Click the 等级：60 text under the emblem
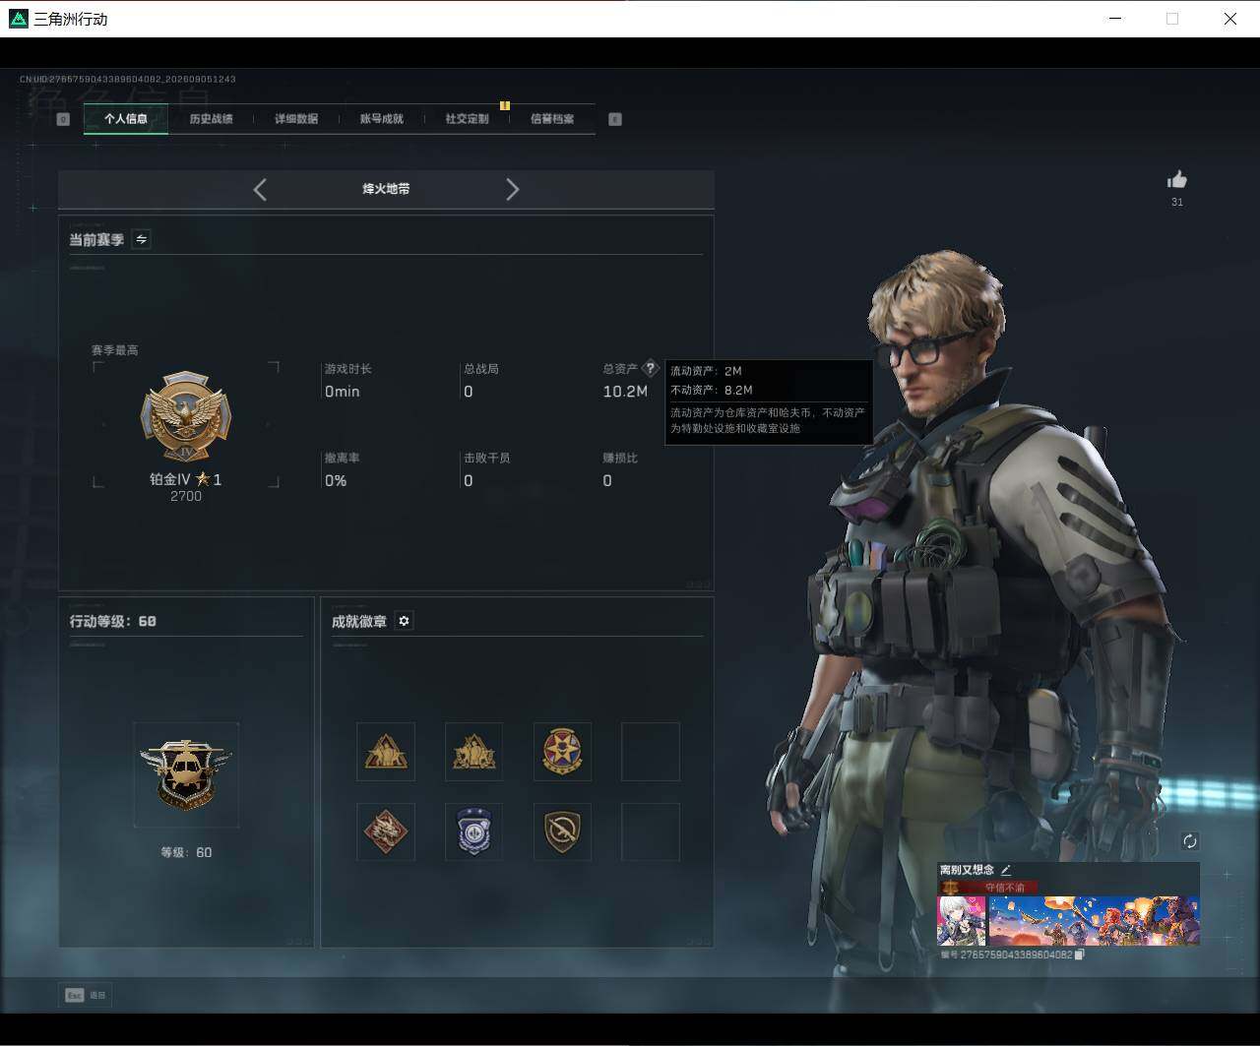1260x1046 pixels. coord(186,852)
